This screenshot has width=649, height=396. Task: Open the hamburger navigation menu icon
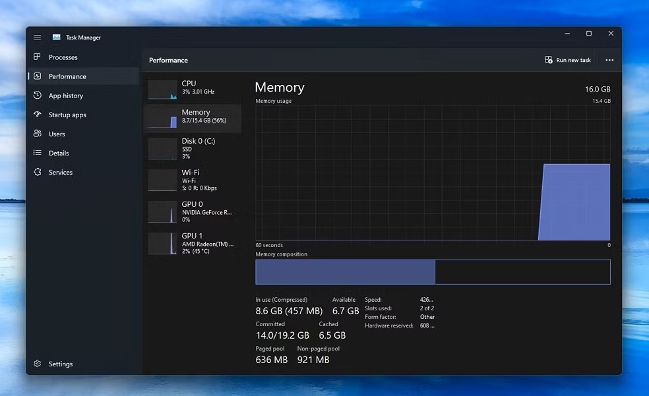tap(37, 38)
